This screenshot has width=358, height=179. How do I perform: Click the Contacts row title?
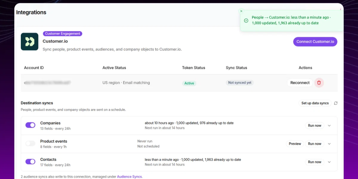pyautogui.click(x=48, y=159)
